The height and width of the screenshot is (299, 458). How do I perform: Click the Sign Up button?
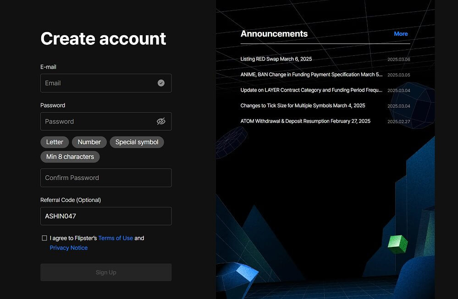click(x=106, y=272)
